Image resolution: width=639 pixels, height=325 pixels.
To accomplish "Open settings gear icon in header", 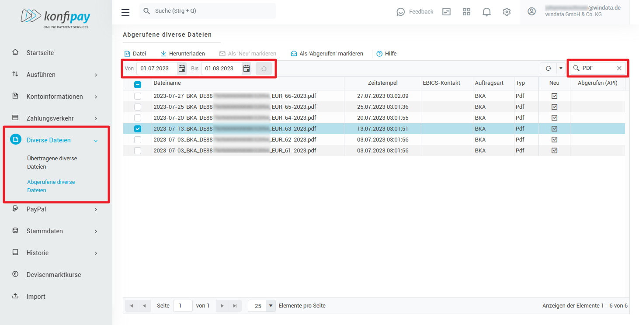I will coord(507,12).
